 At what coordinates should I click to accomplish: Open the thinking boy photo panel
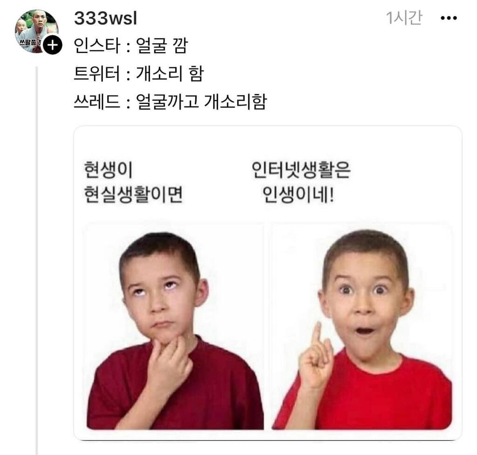[x=175, y=326]
